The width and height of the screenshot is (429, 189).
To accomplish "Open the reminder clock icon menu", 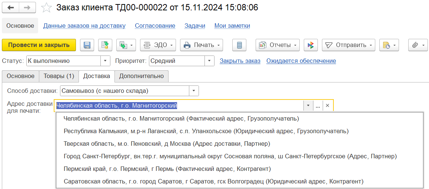I will pyautogui.click(x=389, y=45).
